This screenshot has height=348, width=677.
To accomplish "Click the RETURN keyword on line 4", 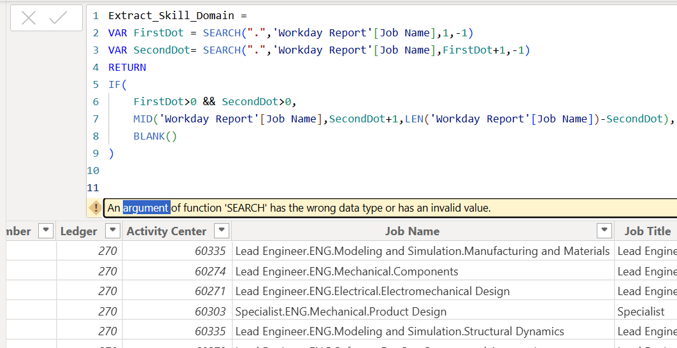I will [127, 68].
